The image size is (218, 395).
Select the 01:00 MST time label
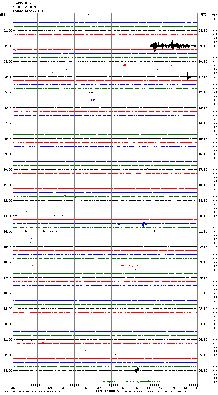click(x=8, y=31)
